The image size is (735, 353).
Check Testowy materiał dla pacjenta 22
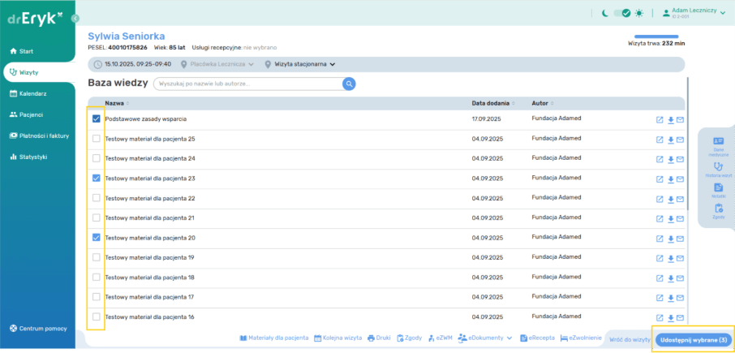pos(97,198)
